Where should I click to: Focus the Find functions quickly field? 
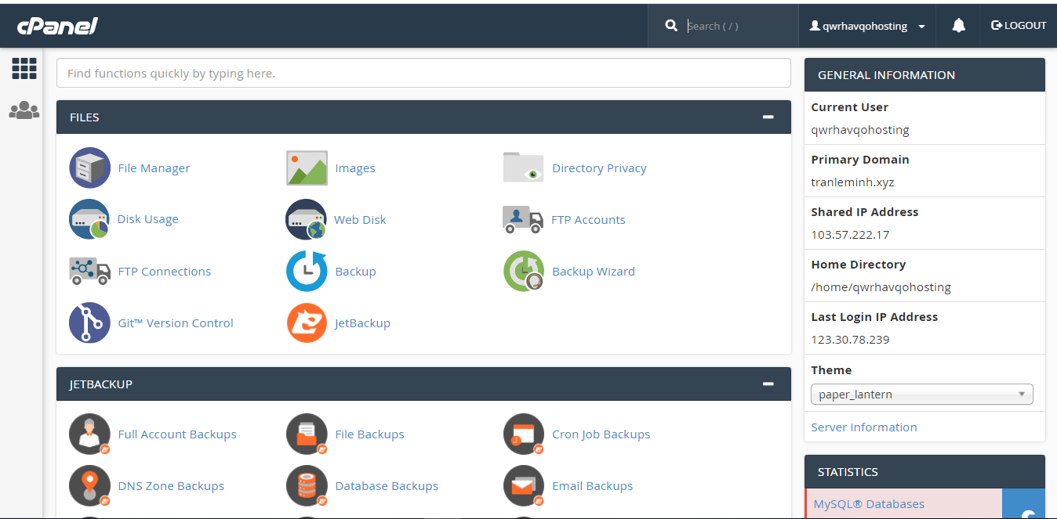click(x=423, y=73)
